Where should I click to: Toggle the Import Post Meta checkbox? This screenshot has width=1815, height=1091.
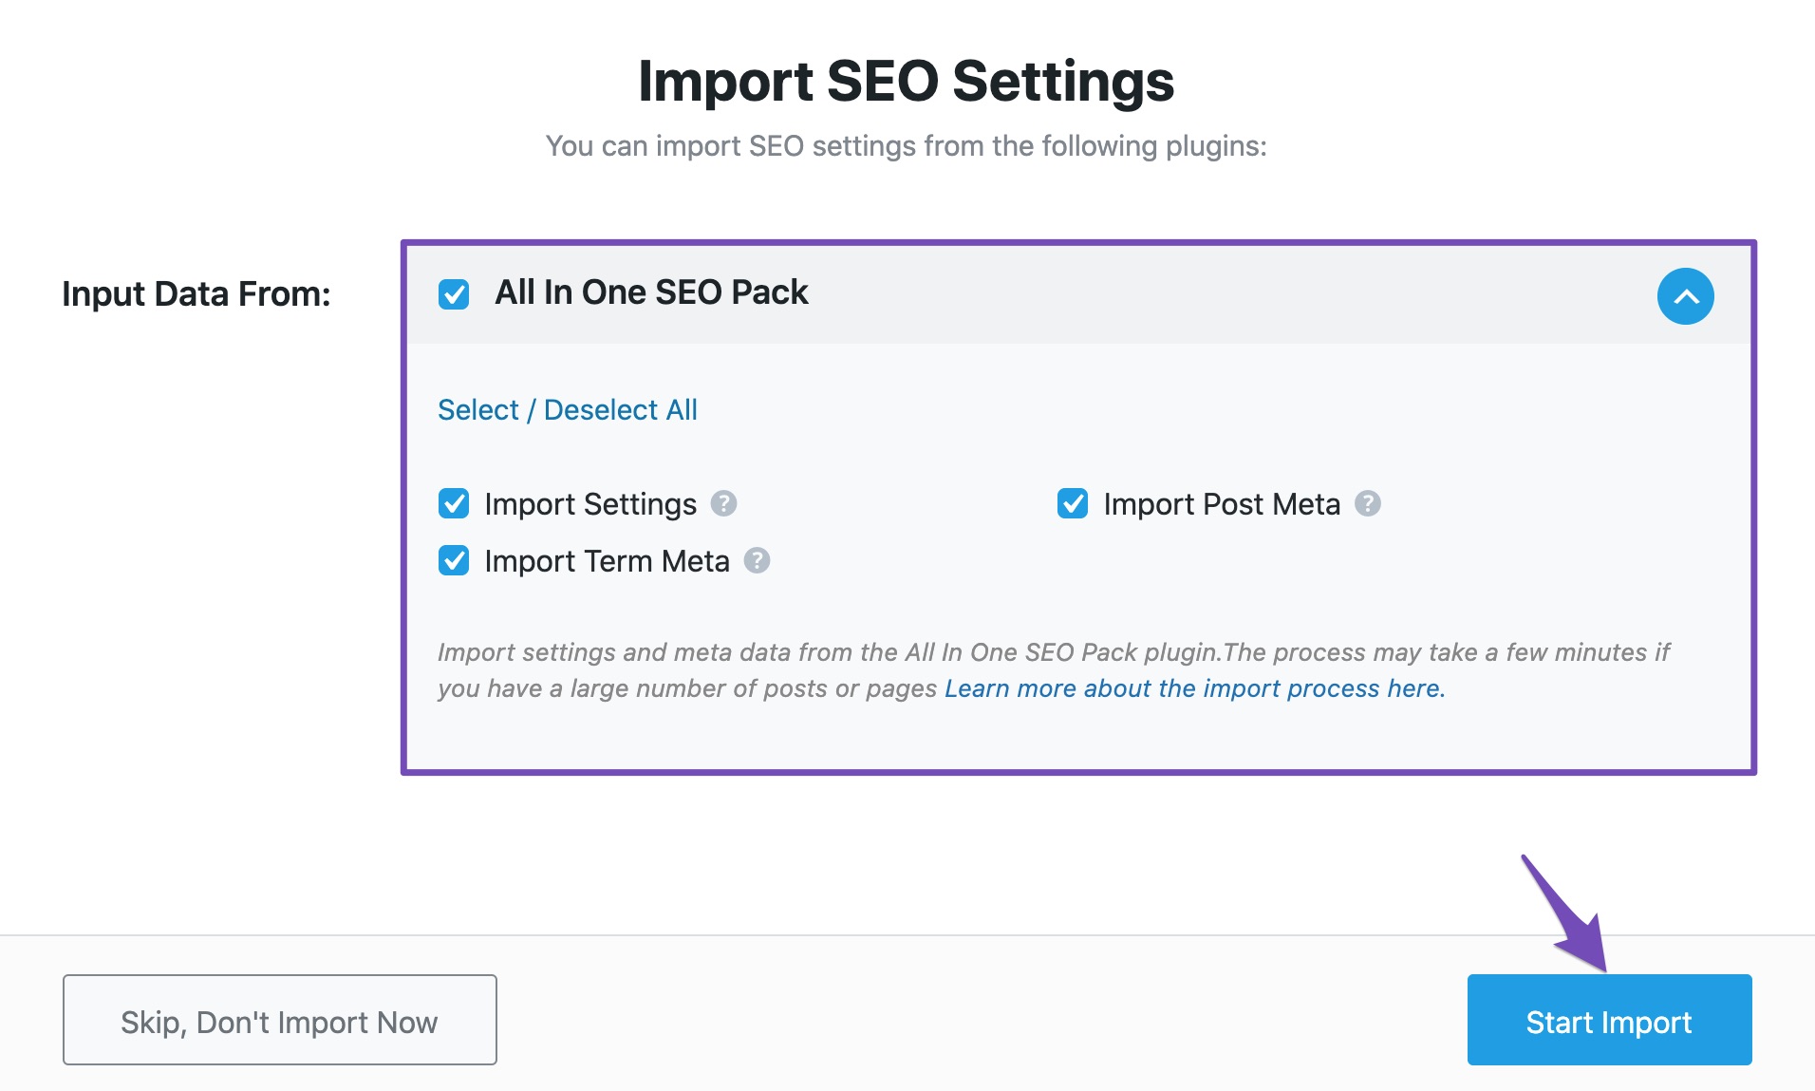tap(1073, 503)
